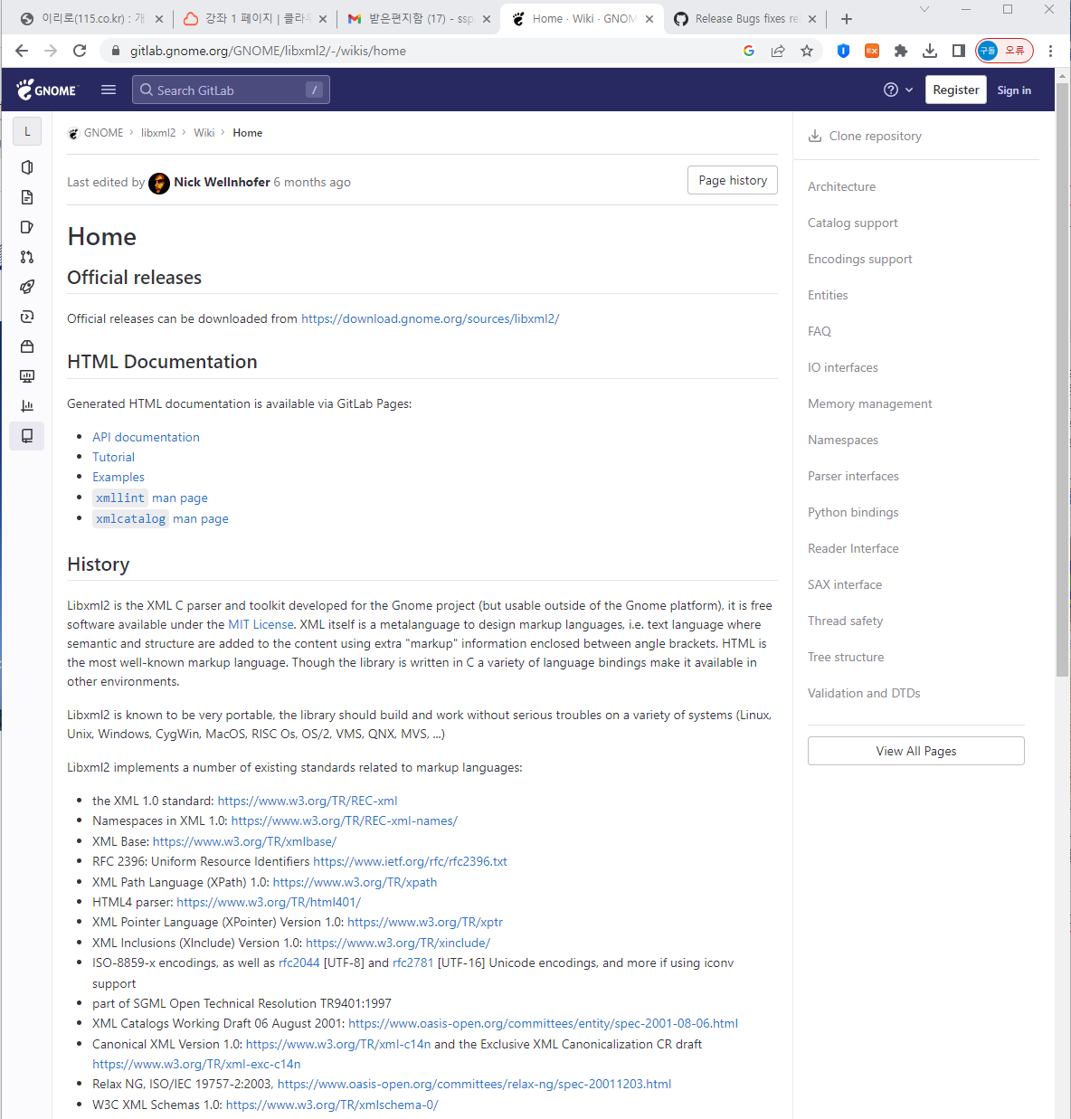Click Clone repository link
This screenshot has width=1071, height=1119.
pyautogui.click(x=865, y=136)
